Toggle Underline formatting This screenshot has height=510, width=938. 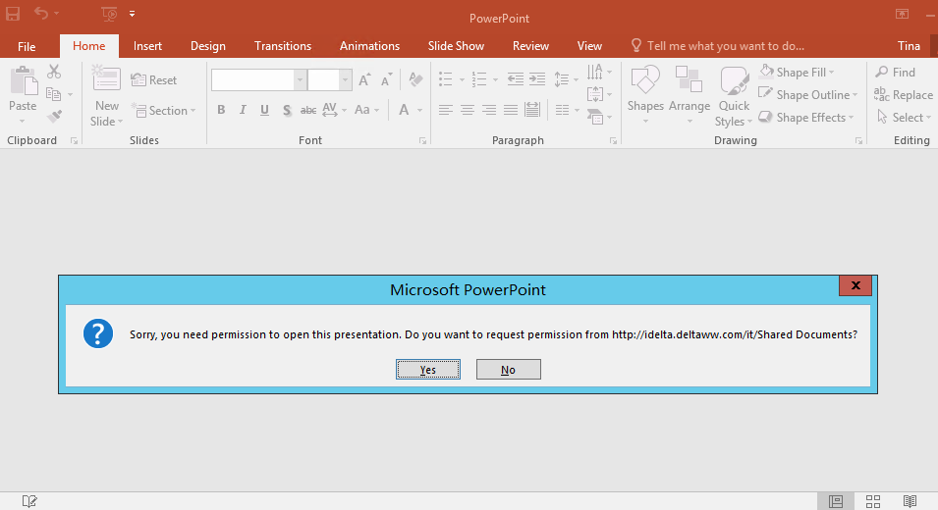coord(264,110)
